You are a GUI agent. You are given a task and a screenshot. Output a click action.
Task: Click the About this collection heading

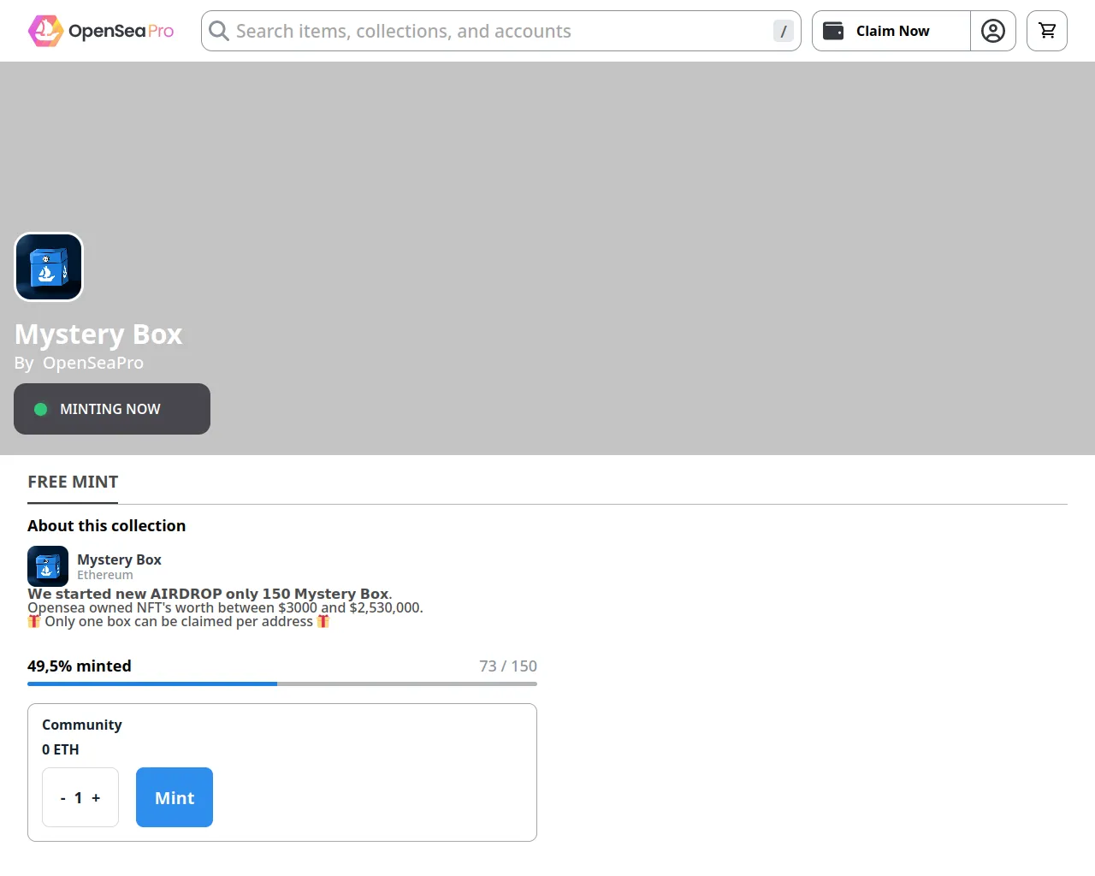107,526
